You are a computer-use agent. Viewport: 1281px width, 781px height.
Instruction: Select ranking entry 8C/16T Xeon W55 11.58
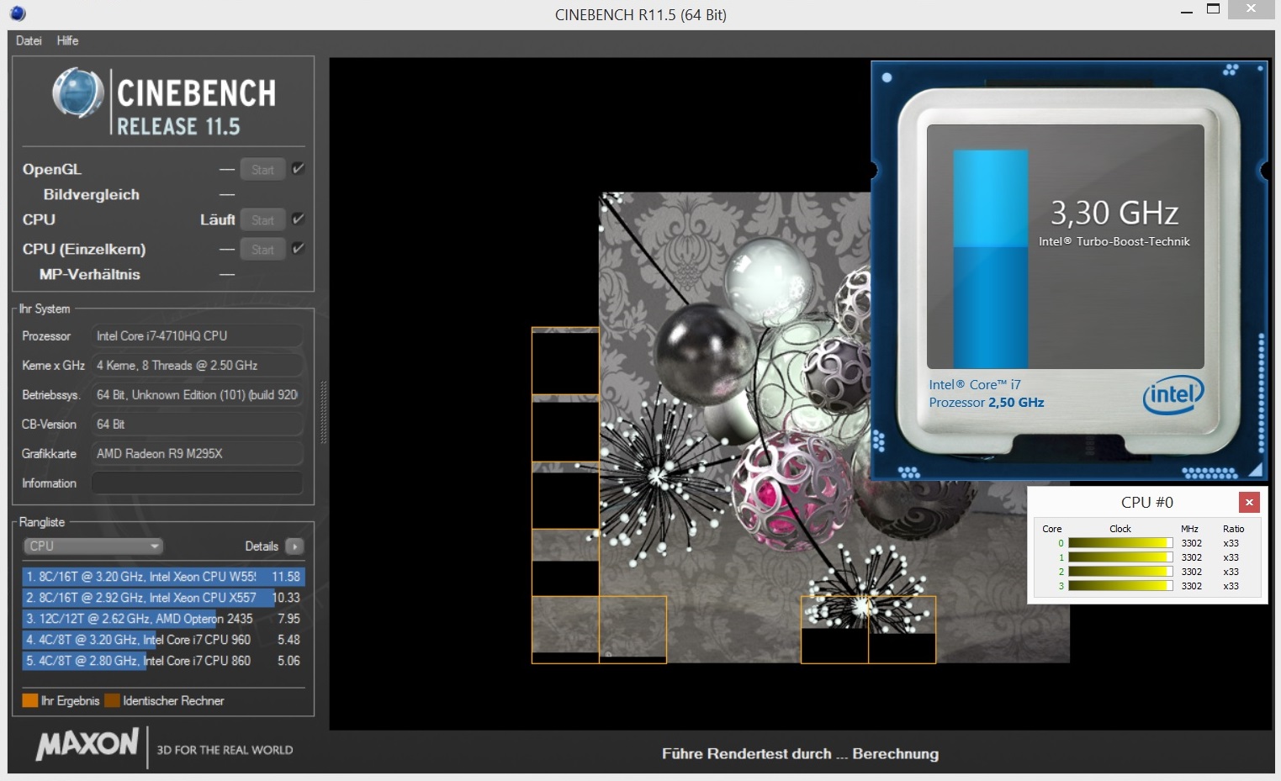click(163, 577)
